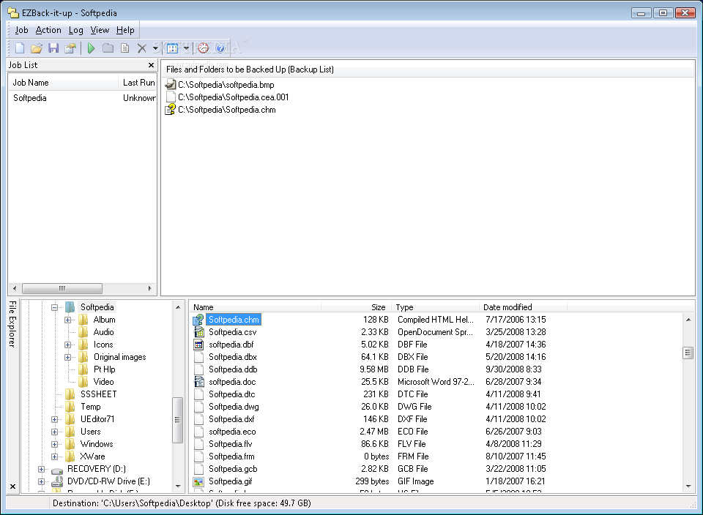Expand the RECOVERY (D:) drive
703x515 pixels.
(41, 469)
